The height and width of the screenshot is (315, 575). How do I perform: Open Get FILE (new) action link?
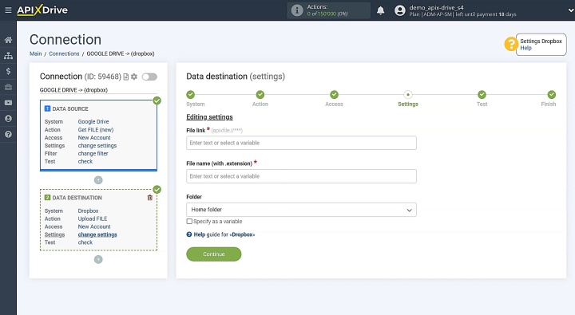pyautogui.click(x=96, y=130)
